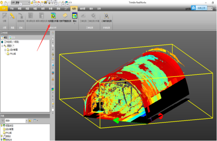Click the 文件 file menu button

(x=4, y=9)
